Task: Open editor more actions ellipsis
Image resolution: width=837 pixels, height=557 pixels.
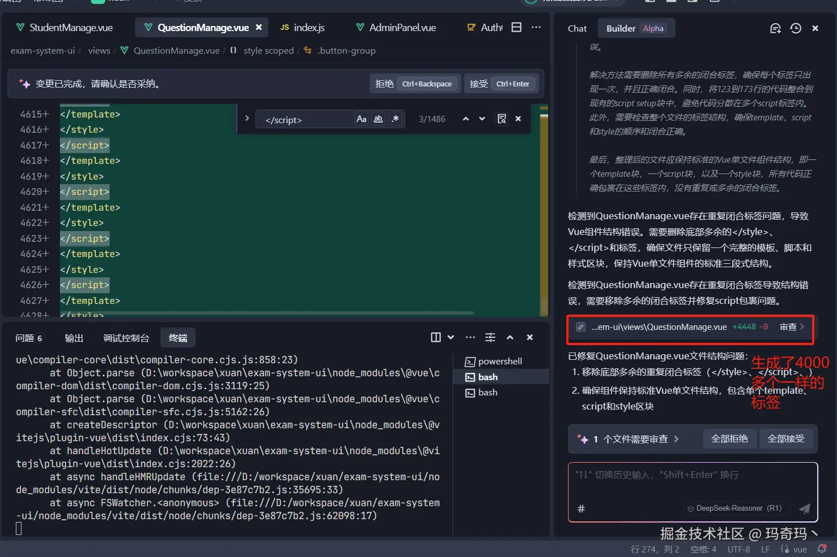Action: pos(536,27)
